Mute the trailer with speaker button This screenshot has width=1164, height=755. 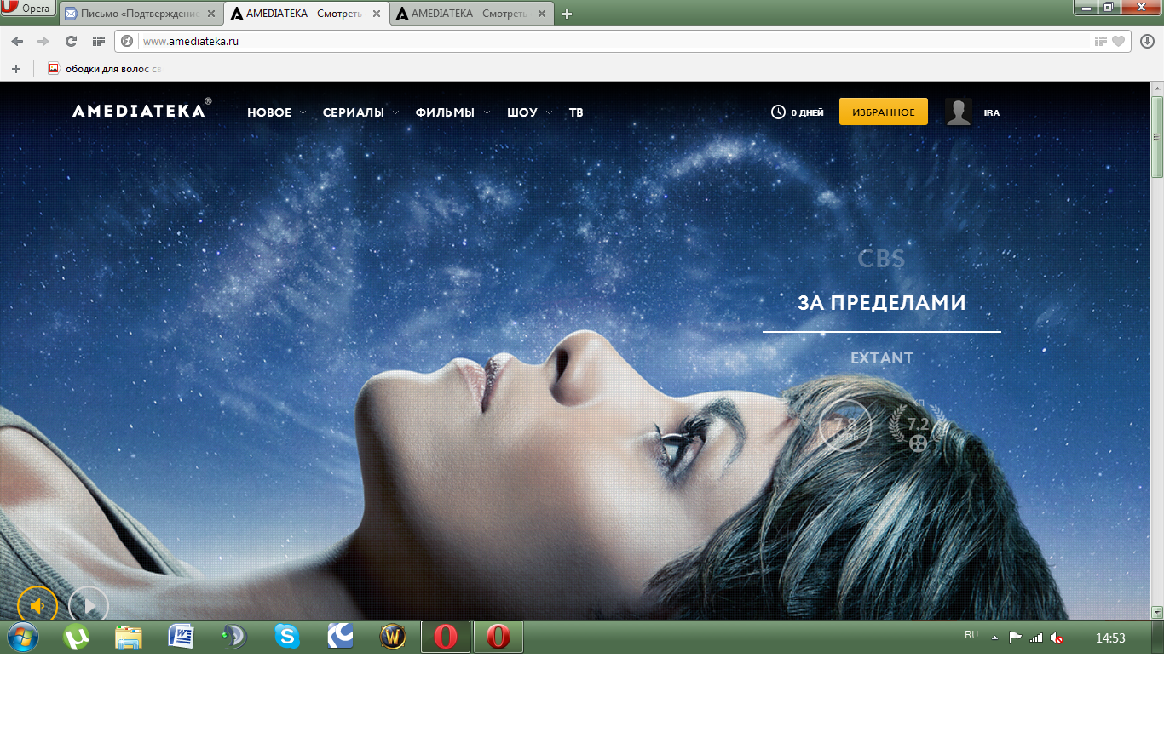coord(37,603)
